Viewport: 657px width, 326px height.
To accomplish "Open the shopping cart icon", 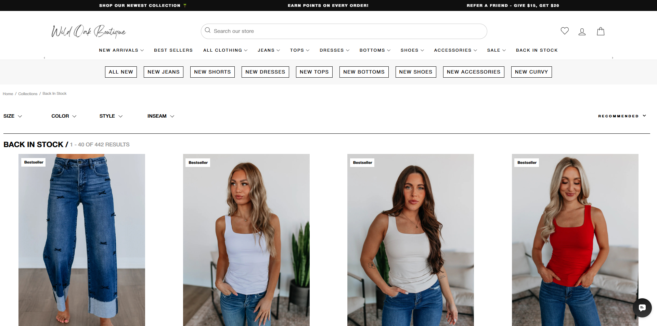I will point(601,31).
